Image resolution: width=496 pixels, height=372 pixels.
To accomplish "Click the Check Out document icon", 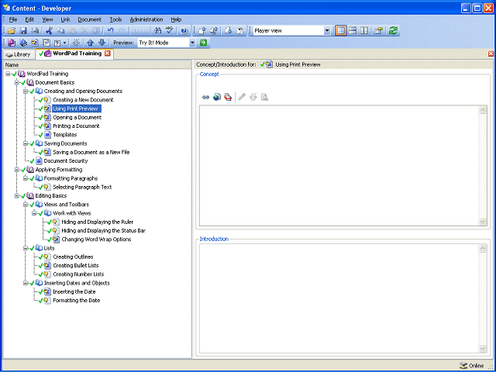I will coord(228,31).
